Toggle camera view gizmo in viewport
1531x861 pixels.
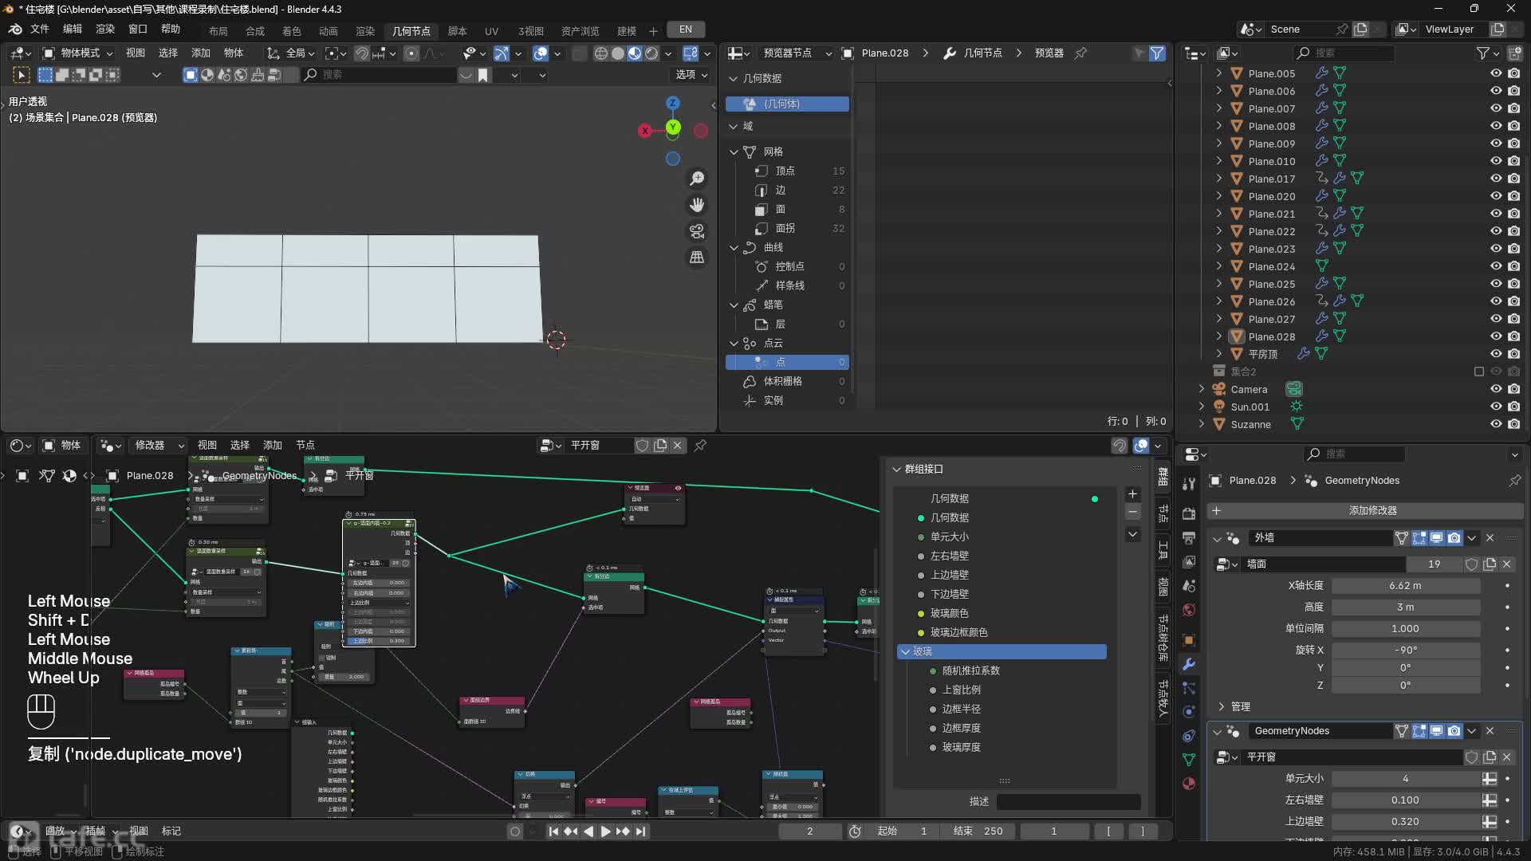coord(697,231)
